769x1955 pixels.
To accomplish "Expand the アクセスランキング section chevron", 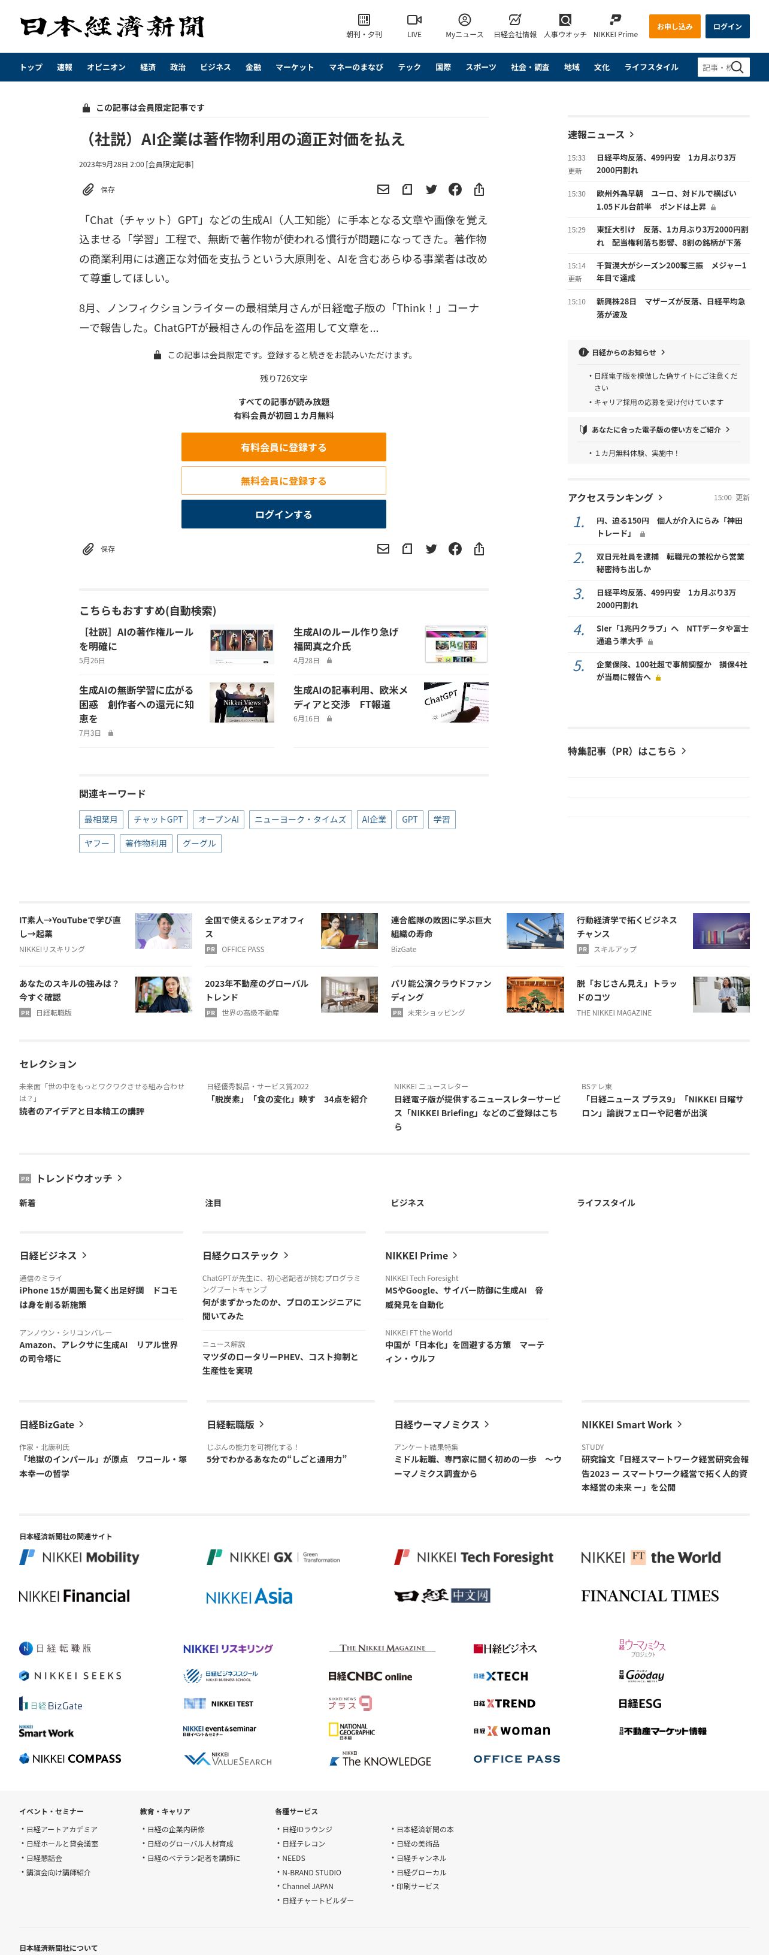I will 661,497.
